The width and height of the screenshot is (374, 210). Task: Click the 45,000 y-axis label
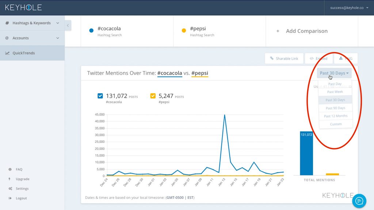(x=100, y=114)
